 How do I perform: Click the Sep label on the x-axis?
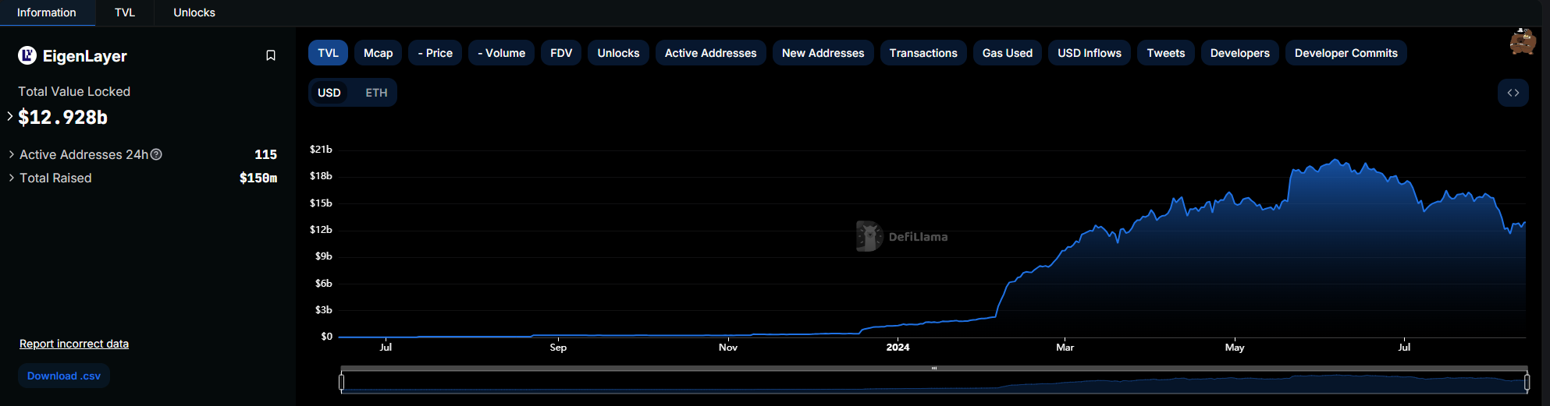558,348
